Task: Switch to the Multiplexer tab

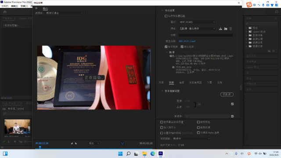Action: coord(195,83)
